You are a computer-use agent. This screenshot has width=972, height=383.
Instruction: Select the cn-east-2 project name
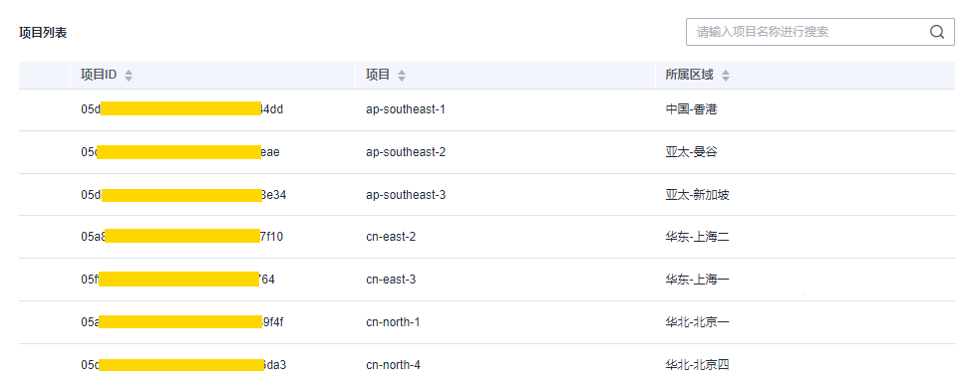coord(391,237)
